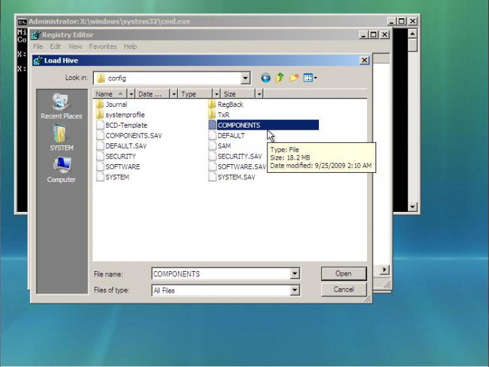This screenshot has height=367, width=489.
Task: Click the cmd.exe vertical scrollbar thumb
Action: click(x=413, y=45)
